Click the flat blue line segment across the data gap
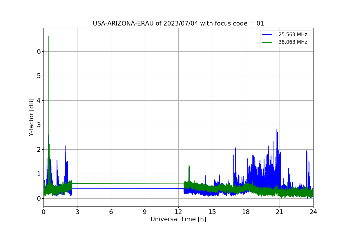The height and width of the screenshot is (232, 348). [x=128, y=188]
